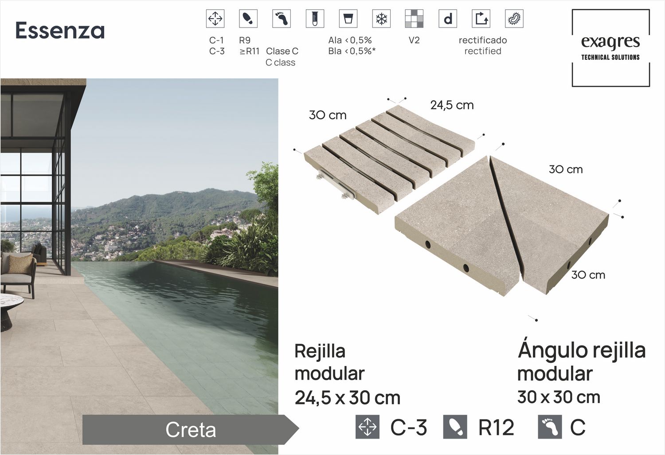Click the barefoot icon above Clase C
The image size is (665, 455).
point(282,19)
